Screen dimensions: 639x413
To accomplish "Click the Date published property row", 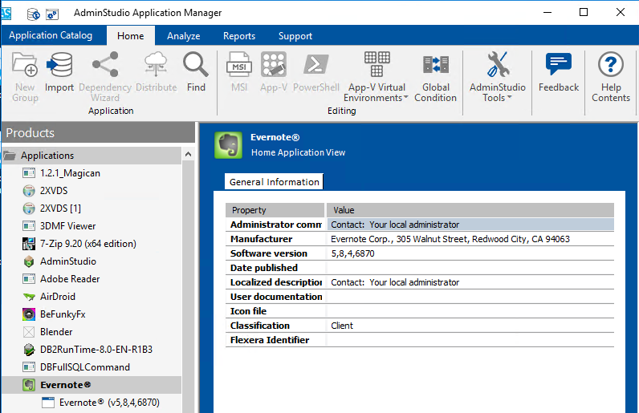I will 420,268.
